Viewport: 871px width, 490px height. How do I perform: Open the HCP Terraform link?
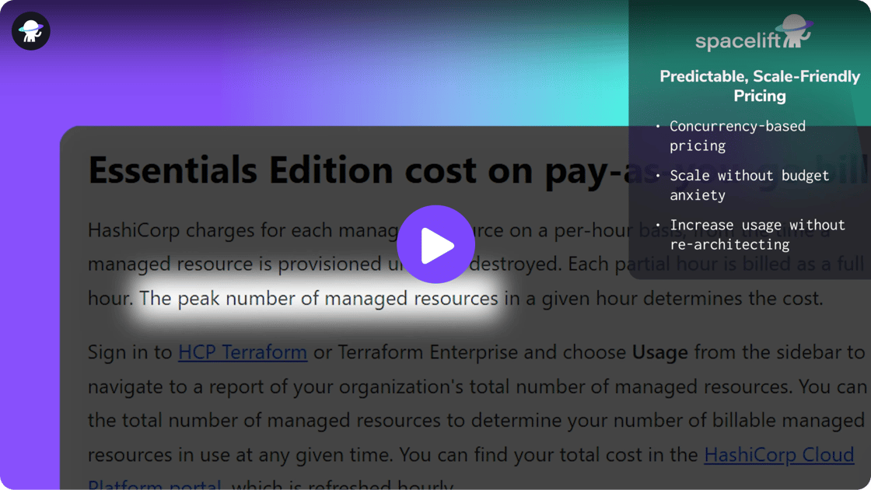tap(243, 352)
